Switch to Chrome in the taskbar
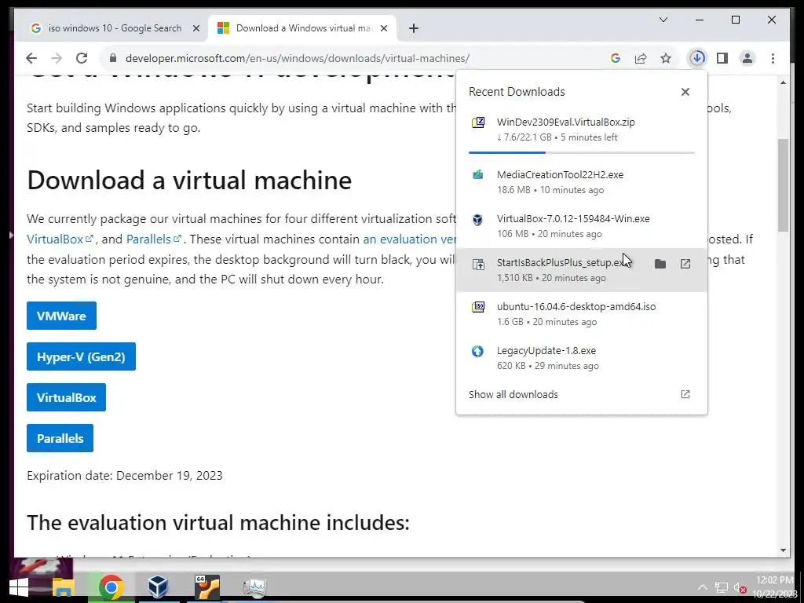The image size is (804, 603). tap(111, 587)
